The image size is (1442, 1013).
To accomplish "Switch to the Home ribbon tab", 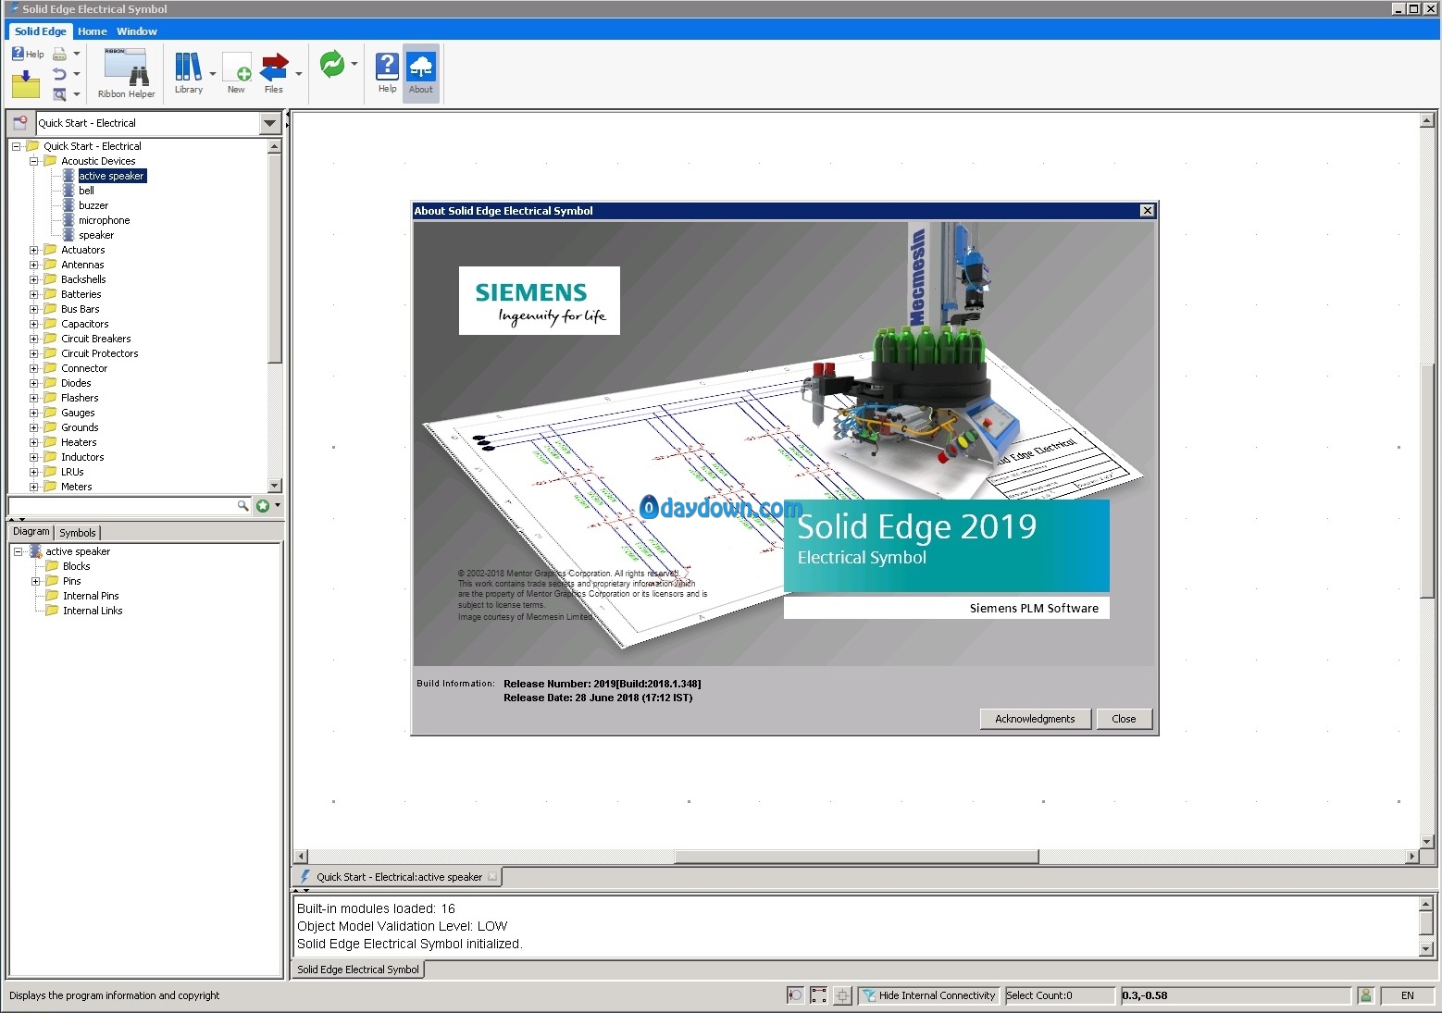I will point(93,31).
